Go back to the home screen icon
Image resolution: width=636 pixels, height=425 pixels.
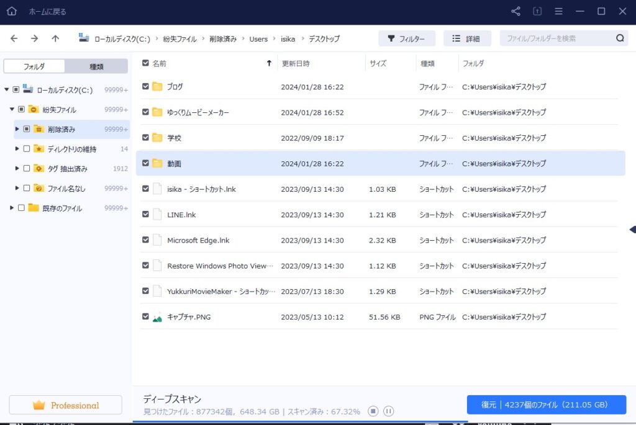(12, 11)
